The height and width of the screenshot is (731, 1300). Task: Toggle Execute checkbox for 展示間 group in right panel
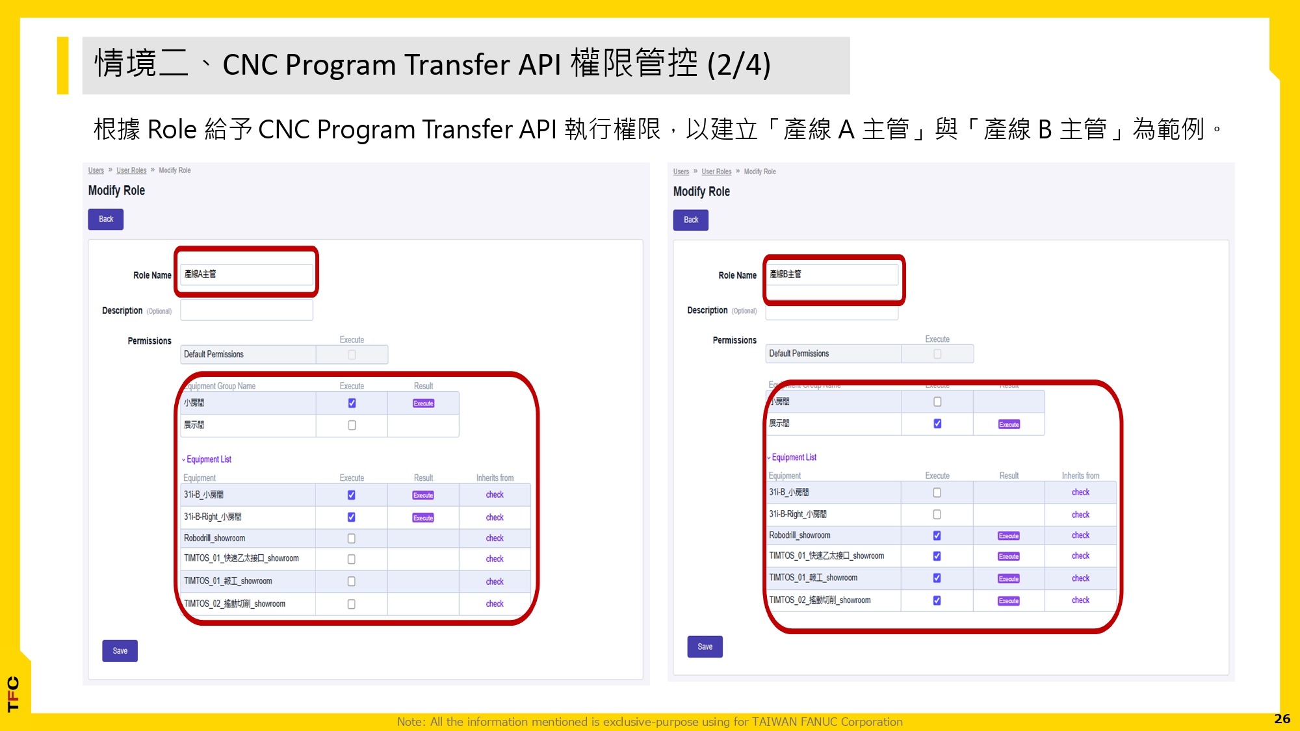pyautogui.click(x=937, y=424)
